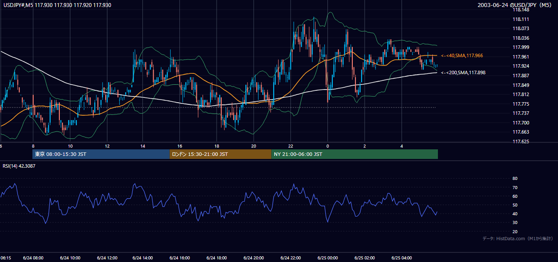Click the RSI 50 level label
This screenshot has width=558, height=262.
pyautogui.click(x=515, y=205)
